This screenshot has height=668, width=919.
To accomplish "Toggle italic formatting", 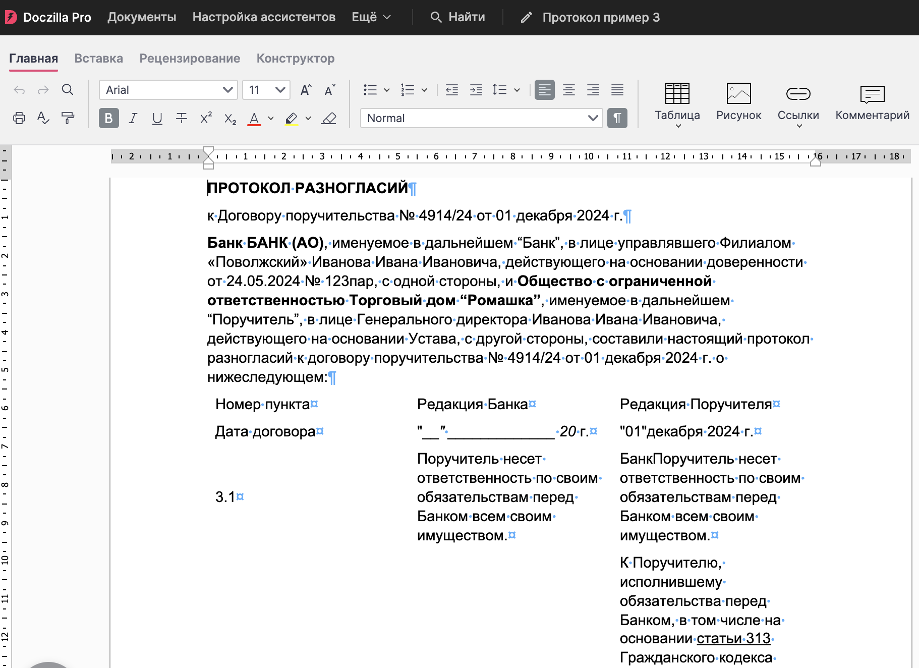I will click(133, 118).
